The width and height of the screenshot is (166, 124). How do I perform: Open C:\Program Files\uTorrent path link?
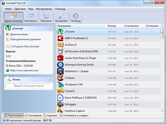tap(25, 46)
